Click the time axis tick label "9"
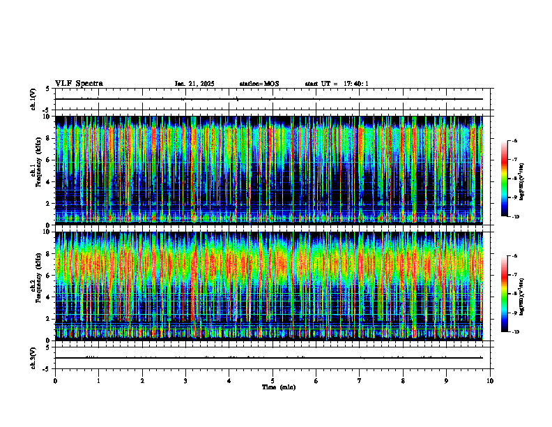552x427 pixels. (446, 381)
